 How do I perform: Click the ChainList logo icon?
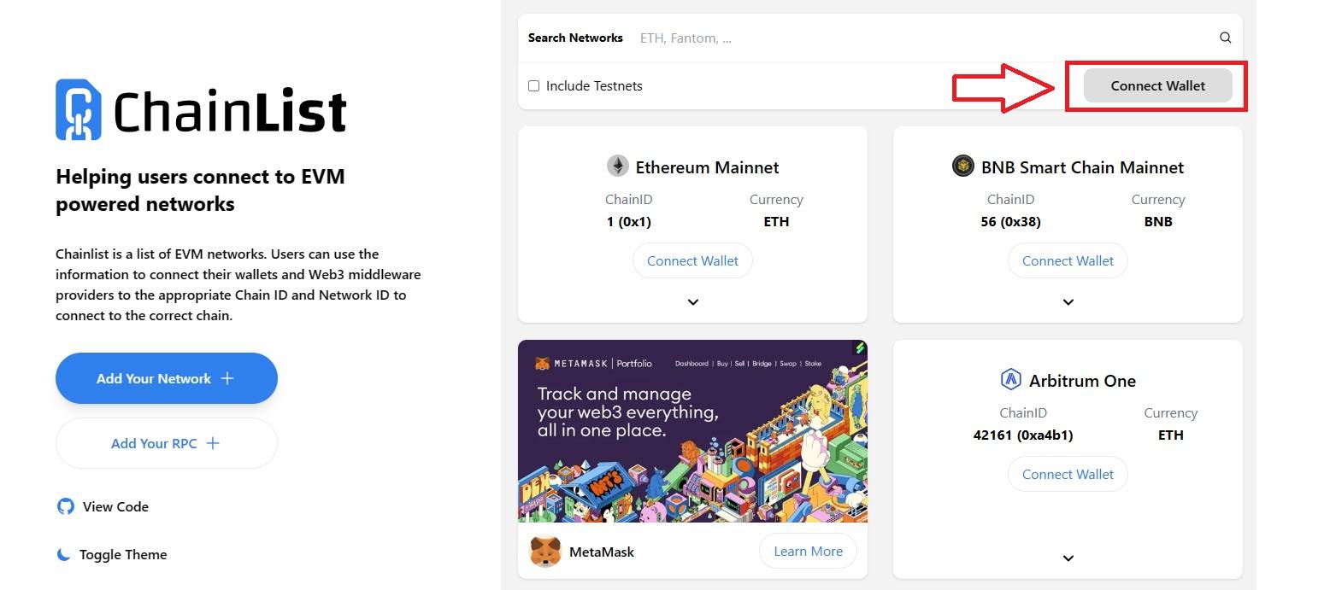pos(78,109)
